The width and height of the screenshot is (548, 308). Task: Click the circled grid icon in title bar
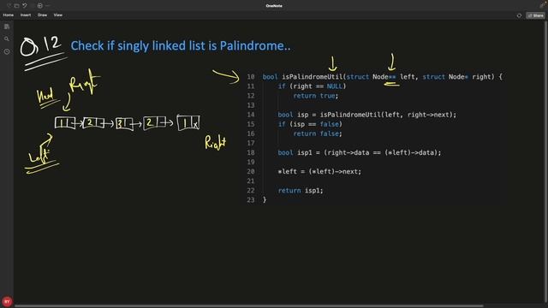40,6
